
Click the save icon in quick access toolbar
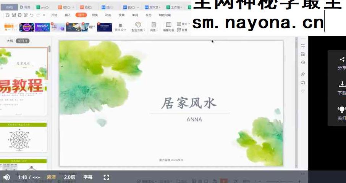(8, 15)
